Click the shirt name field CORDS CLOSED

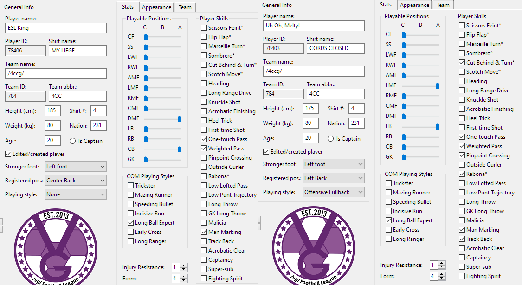[335, 48]
